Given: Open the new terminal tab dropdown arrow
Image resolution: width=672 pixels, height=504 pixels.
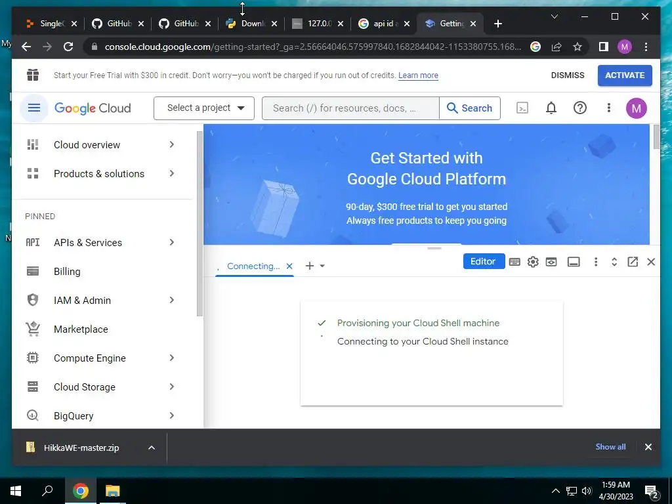Looking at the screenshot, I should [322, 266].
